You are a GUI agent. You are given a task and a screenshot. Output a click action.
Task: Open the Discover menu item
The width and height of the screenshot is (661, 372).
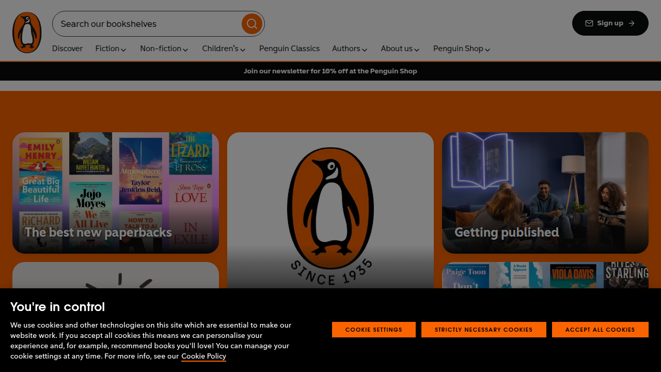(x=67, y=49)
